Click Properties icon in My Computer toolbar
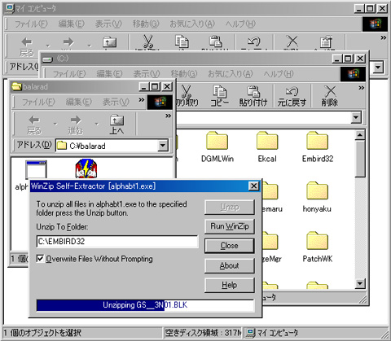The height and width of the screenshot is (341, 391). [x=326, y=42]
